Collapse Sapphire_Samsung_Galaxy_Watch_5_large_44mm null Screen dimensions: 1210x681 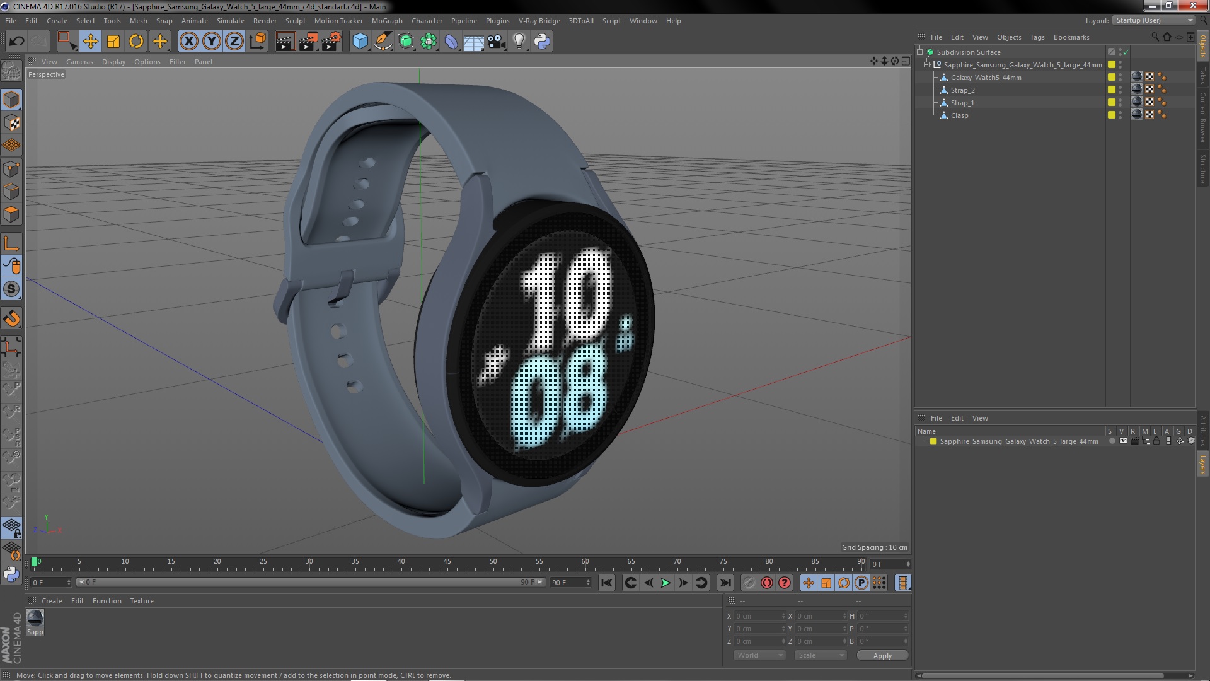click(927, 65)
